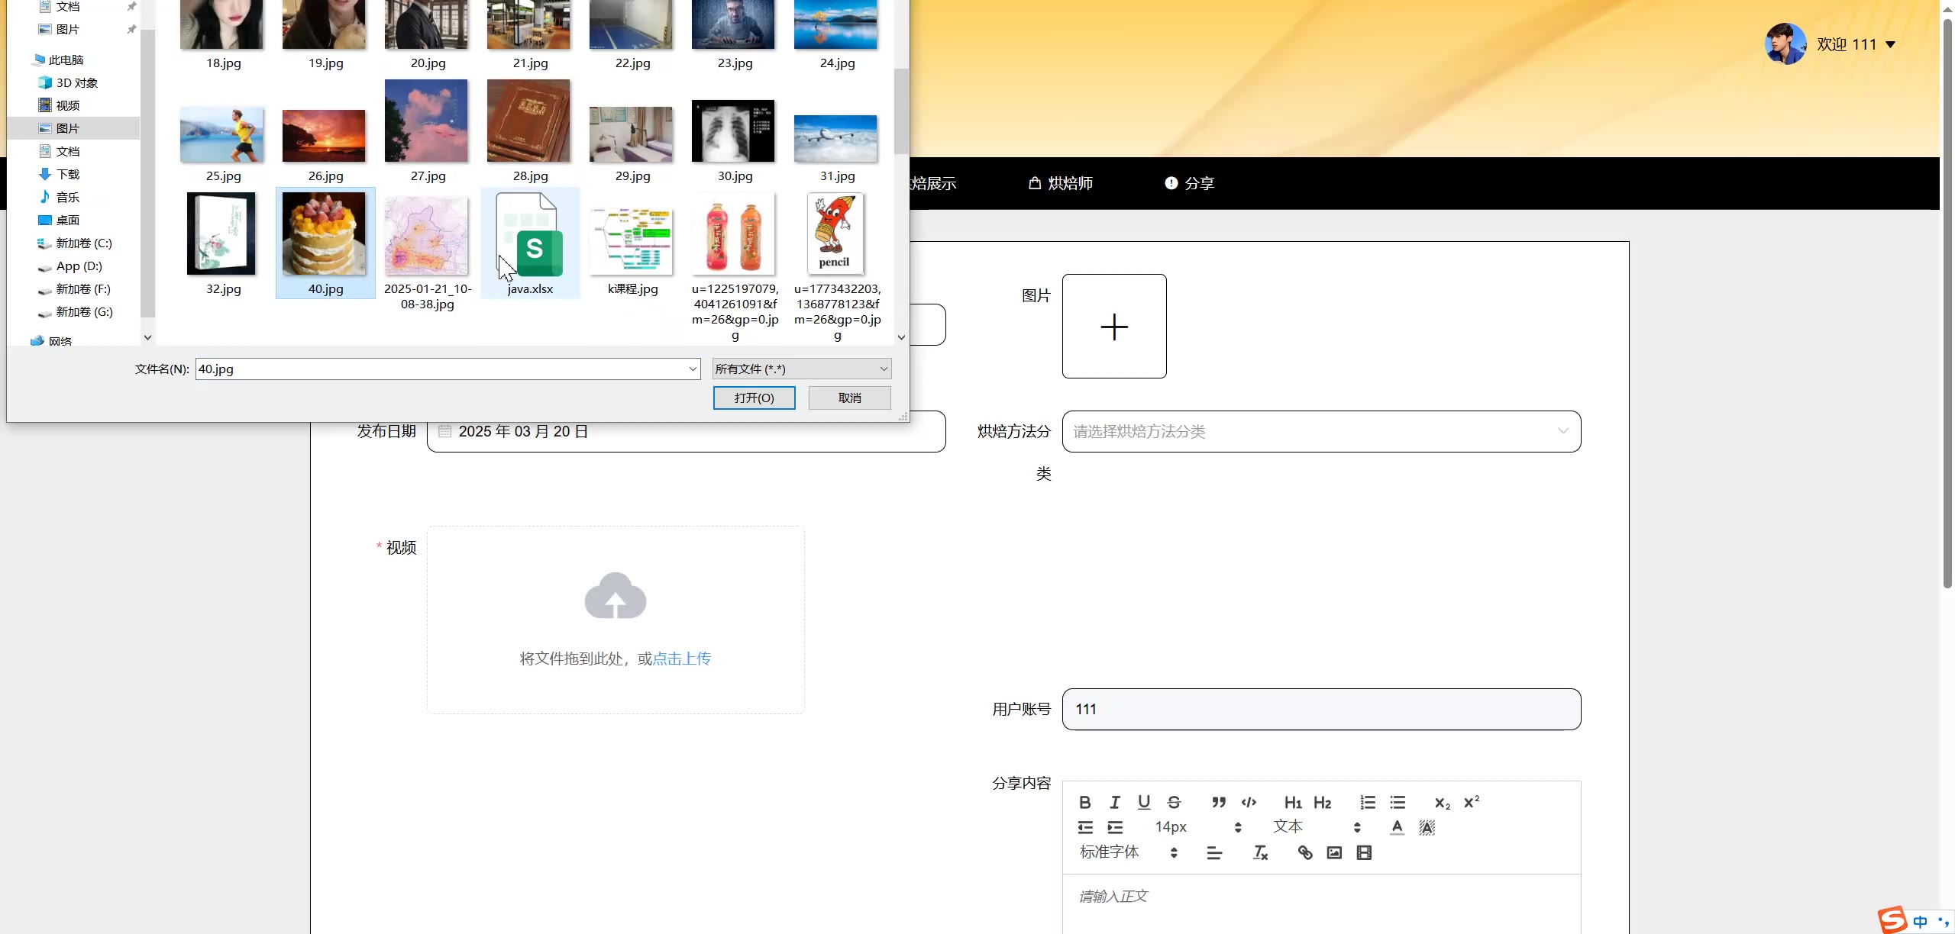Screen dimensions: 1955x934
Task: Toggle italic formatting in the editor
Action: tap(1114, 802)
